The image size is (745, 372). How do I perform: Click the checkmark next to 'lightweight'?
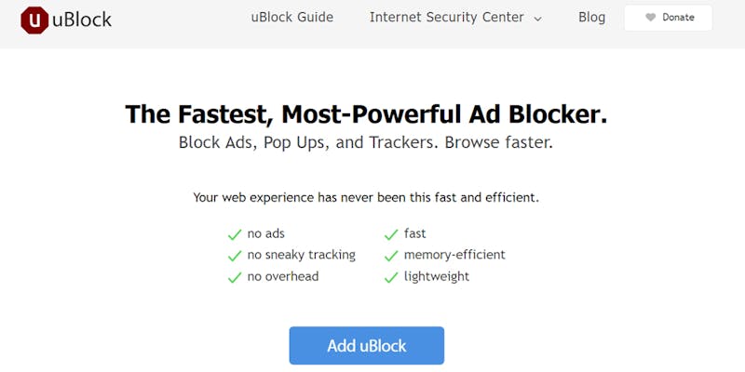coord(391,277)
